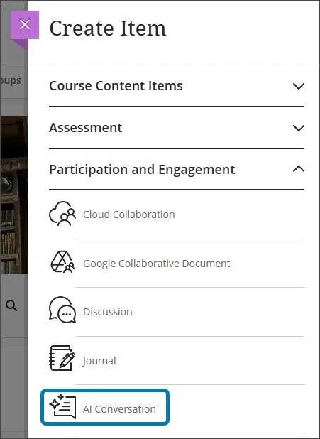Viewport: 320px width, 439px height.
Task: Select the AI Conversation text label
Action: 119,409
